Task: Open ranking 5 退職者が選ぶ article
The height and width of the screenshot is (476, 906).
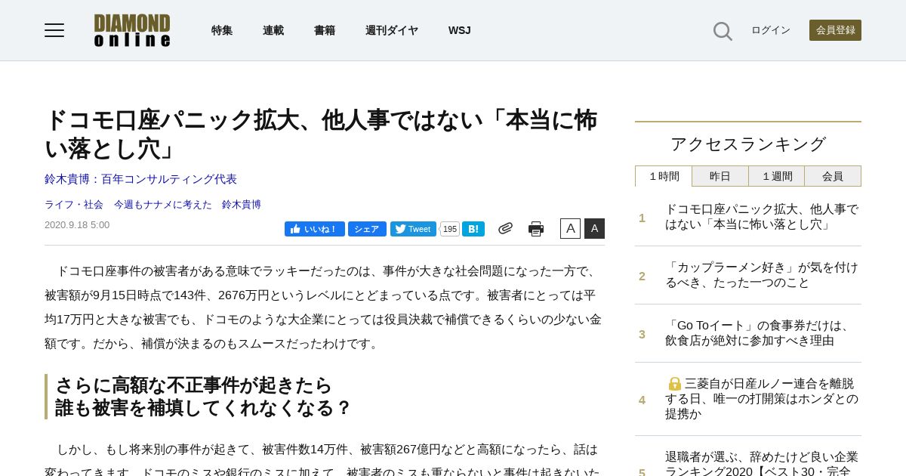Action: tap(762, 462)
